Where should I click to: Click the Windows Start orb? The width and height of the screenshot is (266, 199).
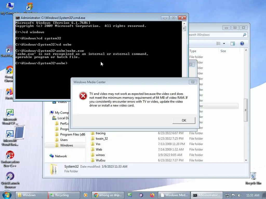coord(7,195)
